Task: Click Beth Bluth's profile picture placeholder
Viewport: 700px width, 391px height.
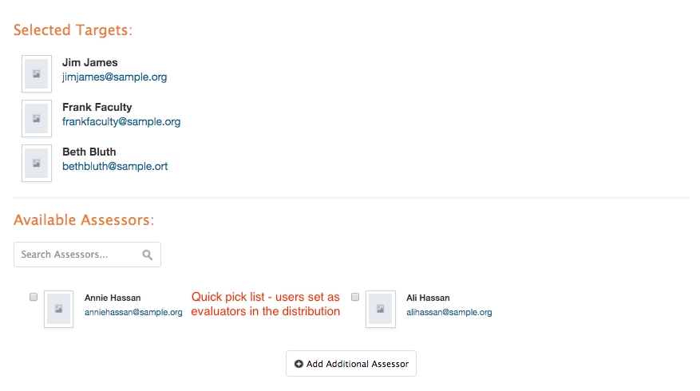Action: tap(37, 163)
